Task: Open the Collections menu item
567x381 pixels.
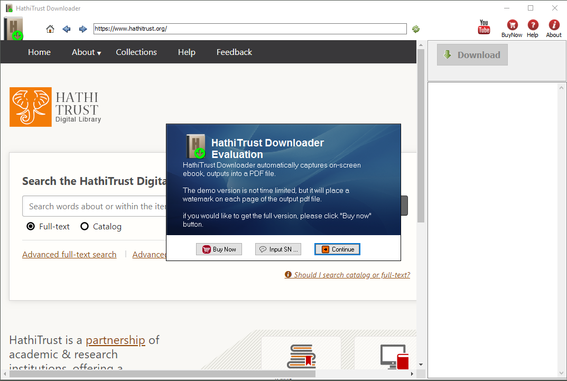Action: click(136, 52)
